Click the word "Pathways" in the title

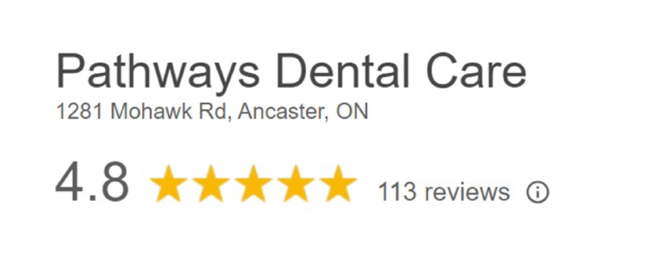click(x=158, y=72)
